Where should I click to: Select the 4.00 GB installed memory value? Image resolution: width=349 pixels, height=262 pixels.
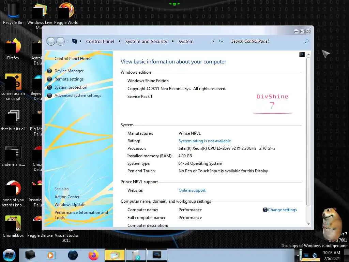pos(185,156)
